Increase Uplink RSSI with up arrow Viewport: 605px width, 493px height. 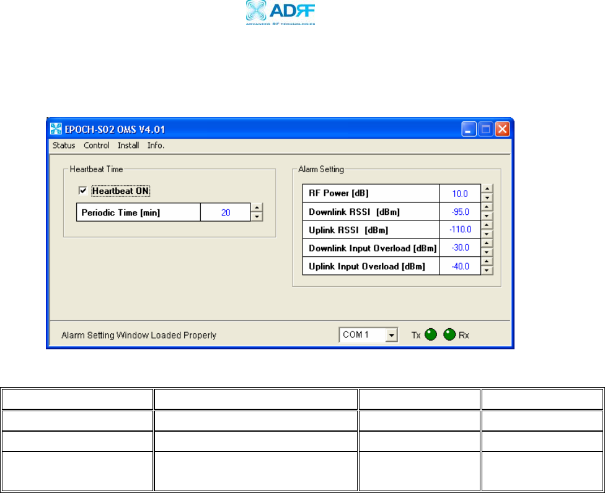(x=487, y=225)
